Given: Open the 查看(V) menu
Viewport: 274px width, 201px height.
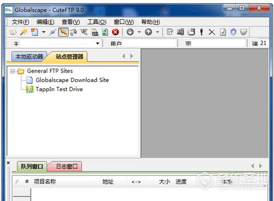Looking at the screenshot, I should 71,22.
